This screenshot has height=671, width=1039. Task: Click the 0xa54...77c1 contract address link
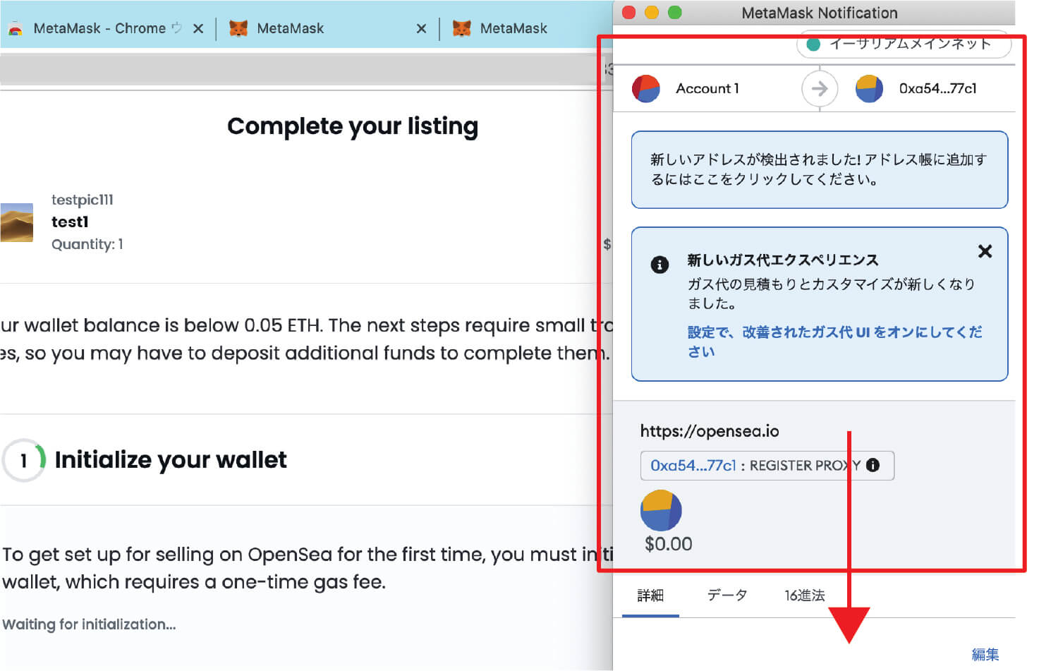(x=693, y=466)
